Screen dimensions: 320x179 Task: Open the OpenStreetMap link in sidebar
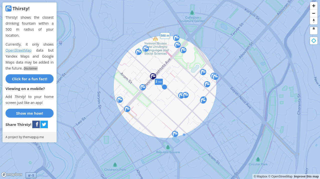coord(19,50)
